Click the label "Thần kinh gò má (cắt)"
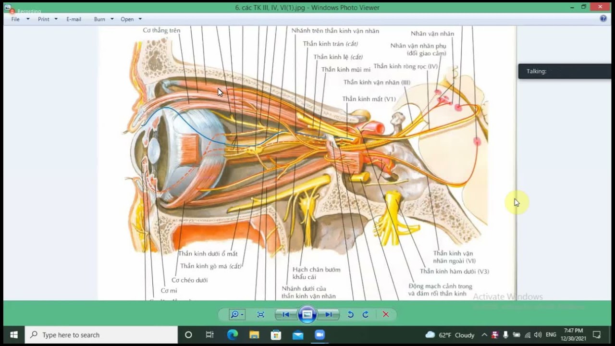615x346 pixels. pos(211,266)
